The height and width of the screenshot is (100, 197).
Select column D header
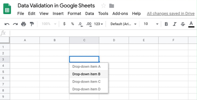tap(114, 40)
